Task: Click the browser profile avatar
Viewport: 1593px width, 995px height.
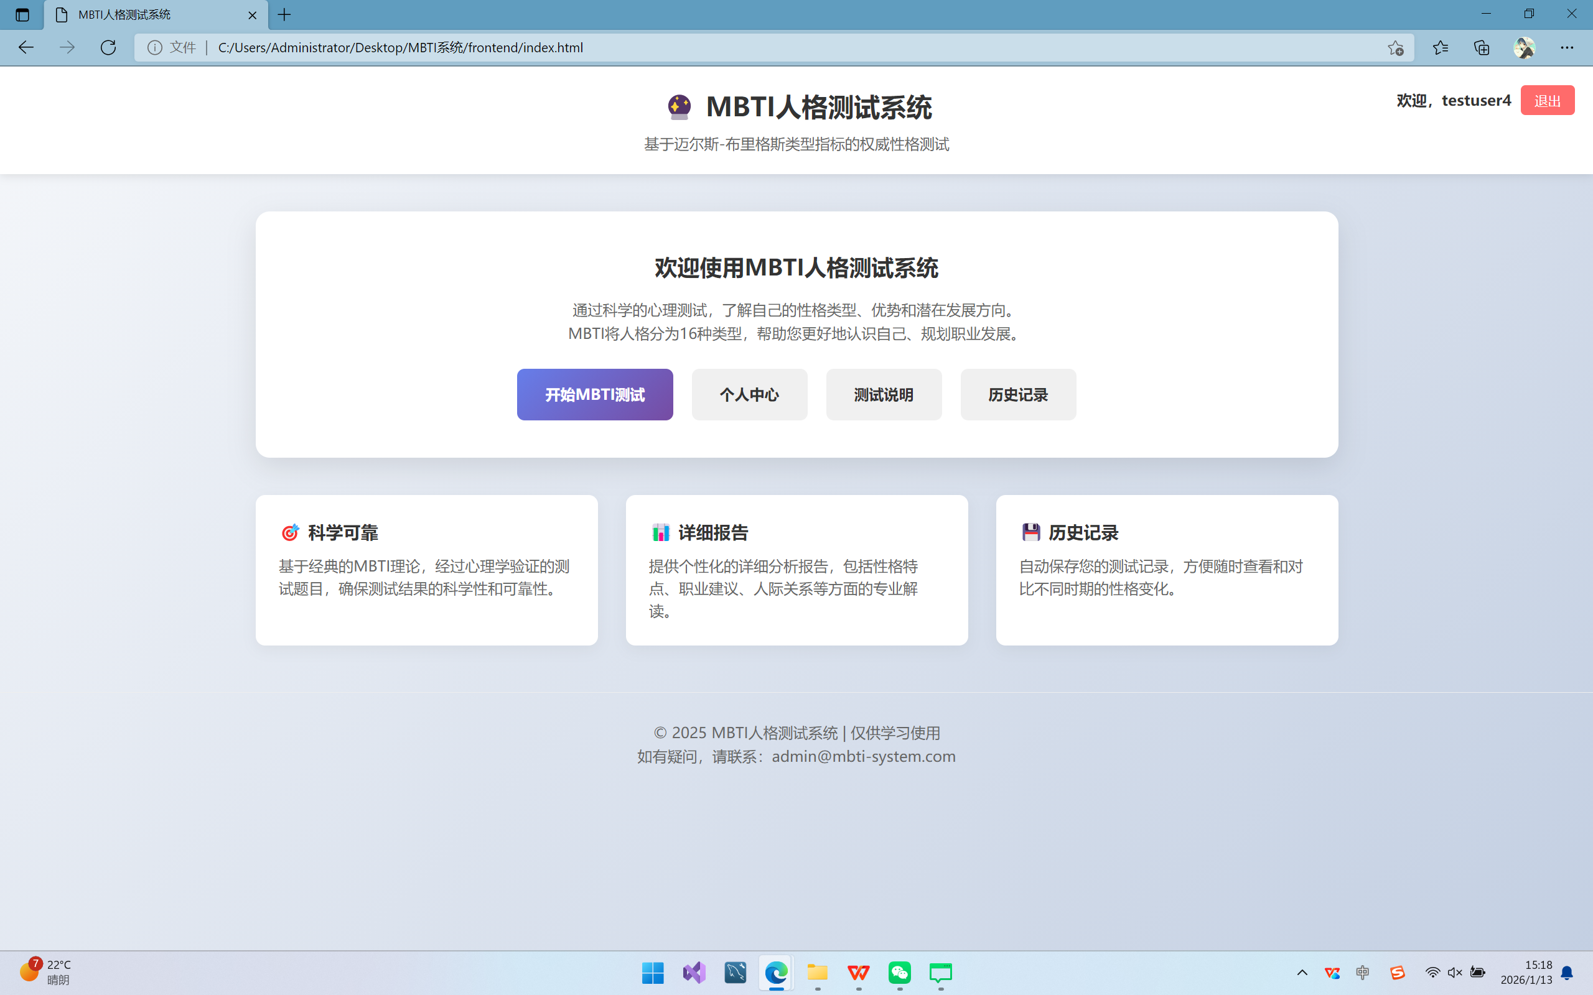Action: point(1524,47)
